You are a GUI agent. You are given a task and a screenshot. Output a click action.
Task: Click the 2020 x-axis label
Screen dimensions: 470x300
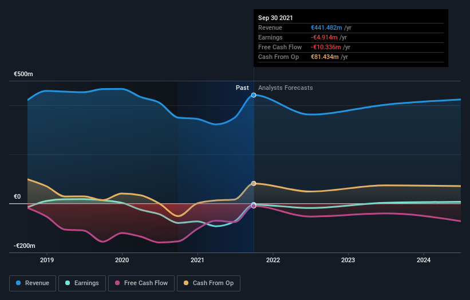pyautogui.click(x=122, y=260)
